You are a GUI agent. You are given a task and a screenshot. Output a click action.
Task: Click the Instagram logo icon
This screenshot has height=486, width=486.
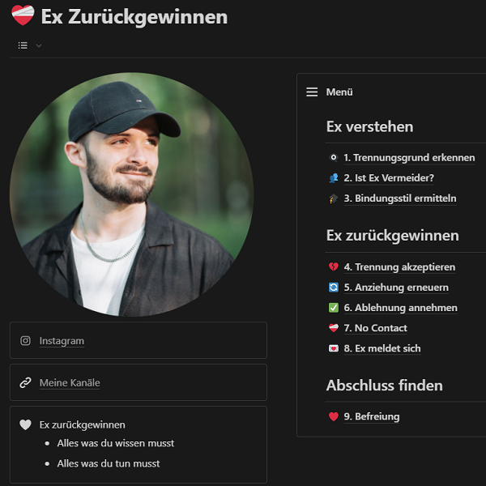[x=25, y=341]
